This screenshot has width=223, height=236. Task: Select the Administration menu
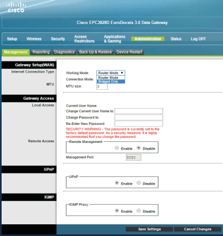click(148, 39)
